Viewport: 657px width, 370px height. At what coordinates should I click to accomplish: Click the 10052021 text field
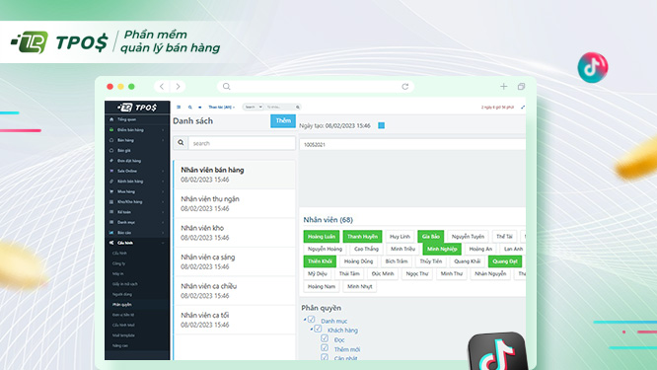pyautogui.click(x=412, y=145)
